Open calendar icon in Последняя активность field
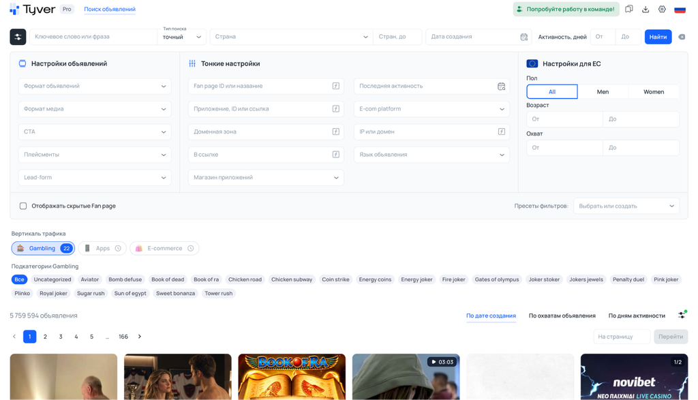 (501, 87)
